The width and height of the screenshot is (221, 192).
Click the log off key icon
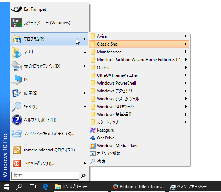17,150
